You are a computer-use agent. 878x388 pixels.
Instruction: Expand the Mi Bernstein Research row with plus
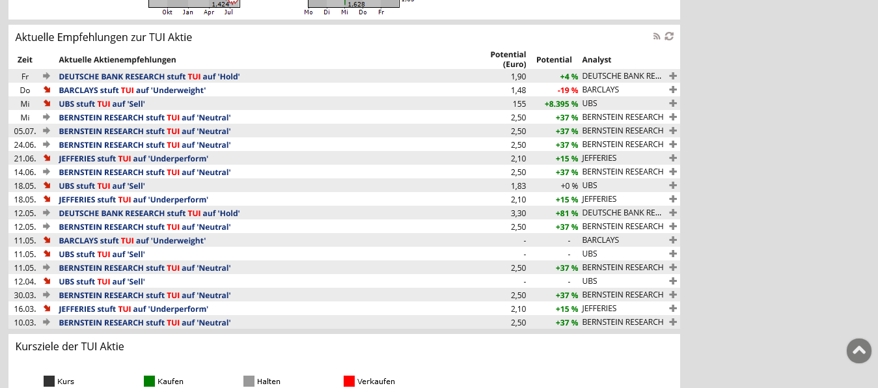pyautogui.click(x=673, y=117)
